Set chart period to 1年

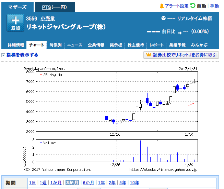102,183
